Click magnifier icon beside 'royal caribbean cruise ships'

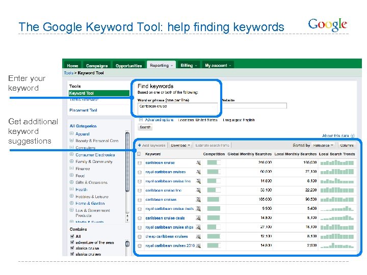pos(198,227)
